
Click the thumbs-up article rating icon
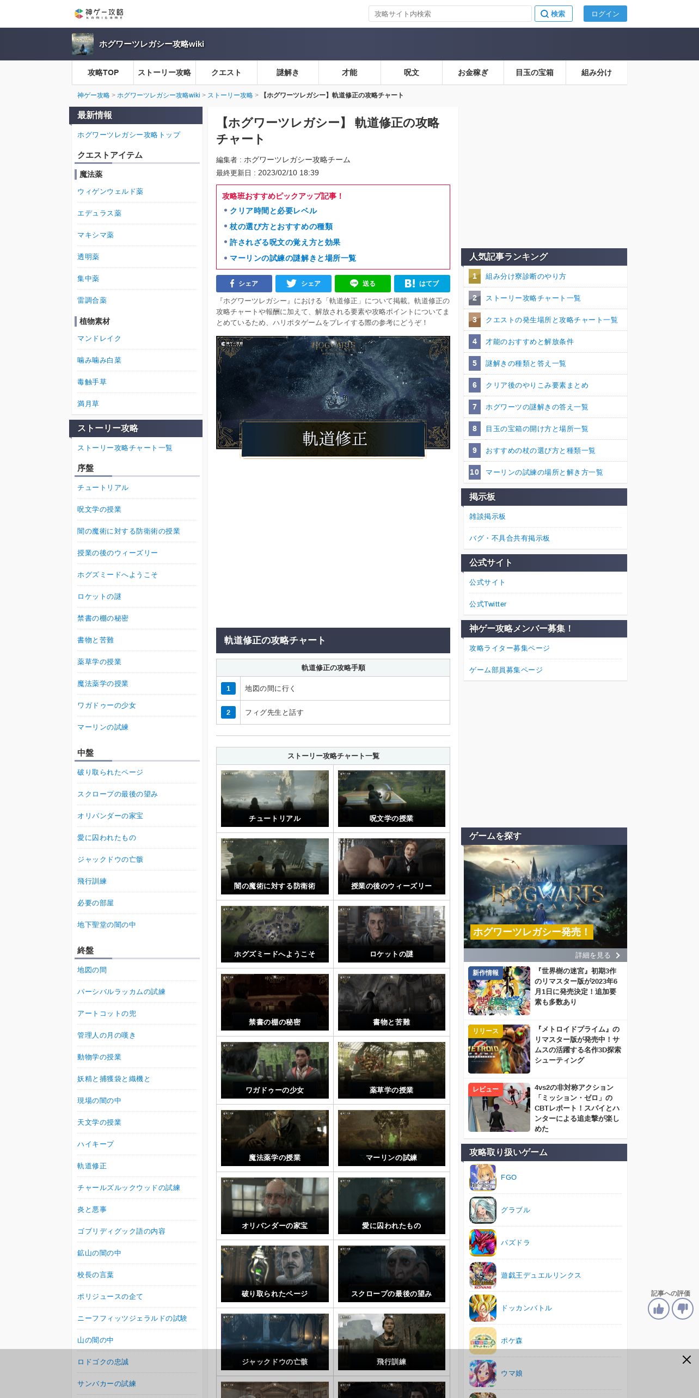click(x=658, y=1309)
